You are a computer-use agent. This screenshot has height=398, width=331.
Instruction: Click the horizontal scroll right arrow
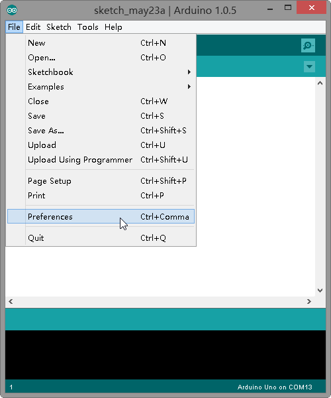[309, 302]
